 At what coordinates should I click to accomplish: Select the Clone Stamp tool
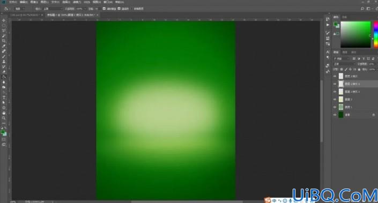pyautogui.click(x=4, y=62)
